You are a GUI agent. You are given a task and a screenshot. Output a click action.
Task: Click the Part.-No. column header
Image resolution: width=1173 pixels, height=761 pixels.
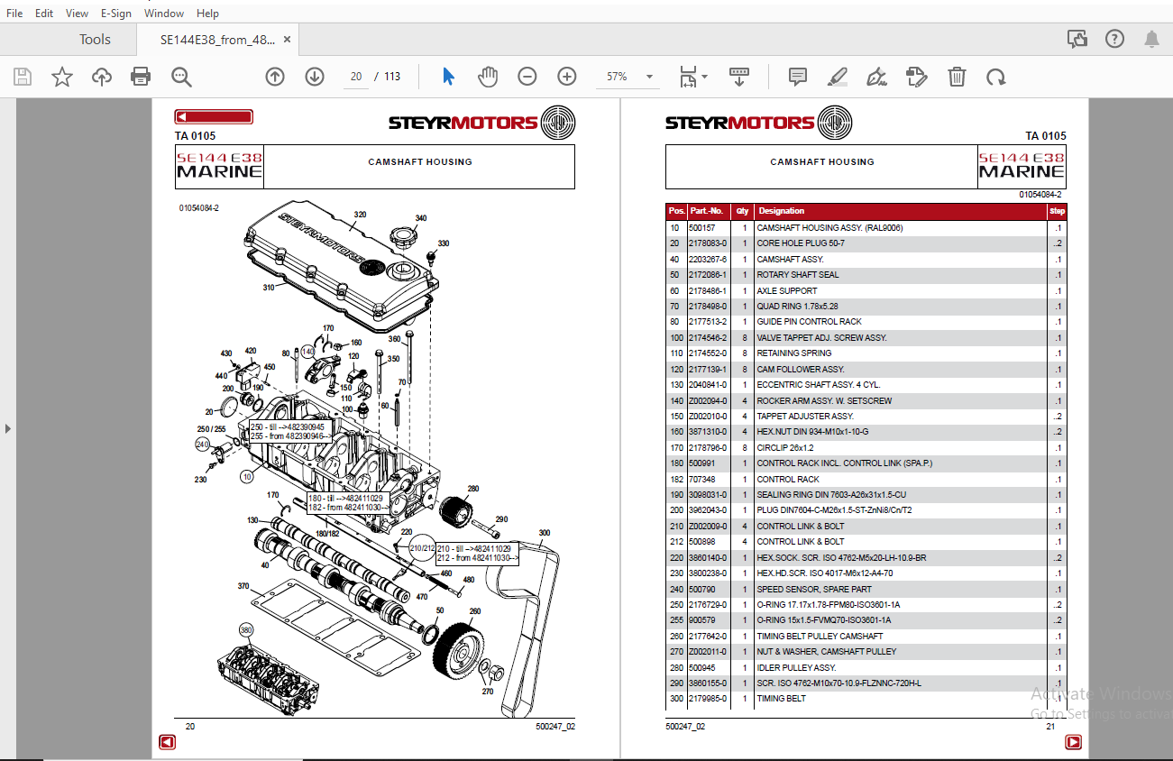707,211
